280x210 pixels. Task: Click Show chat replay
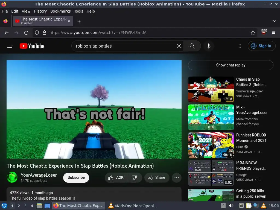pos(231,65)
